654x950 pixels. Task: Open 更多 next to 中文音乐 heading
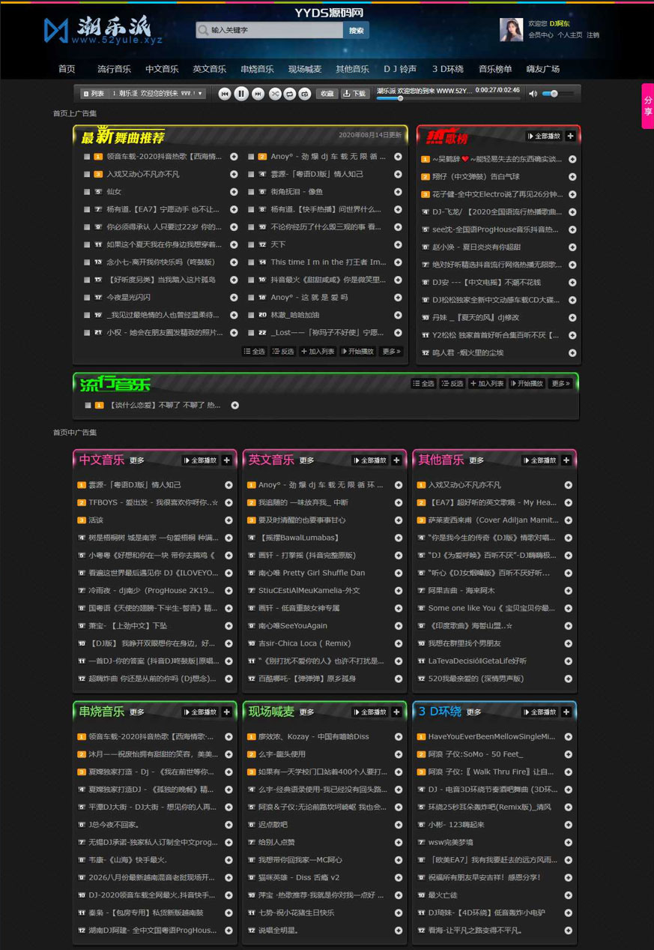point(136,460)
